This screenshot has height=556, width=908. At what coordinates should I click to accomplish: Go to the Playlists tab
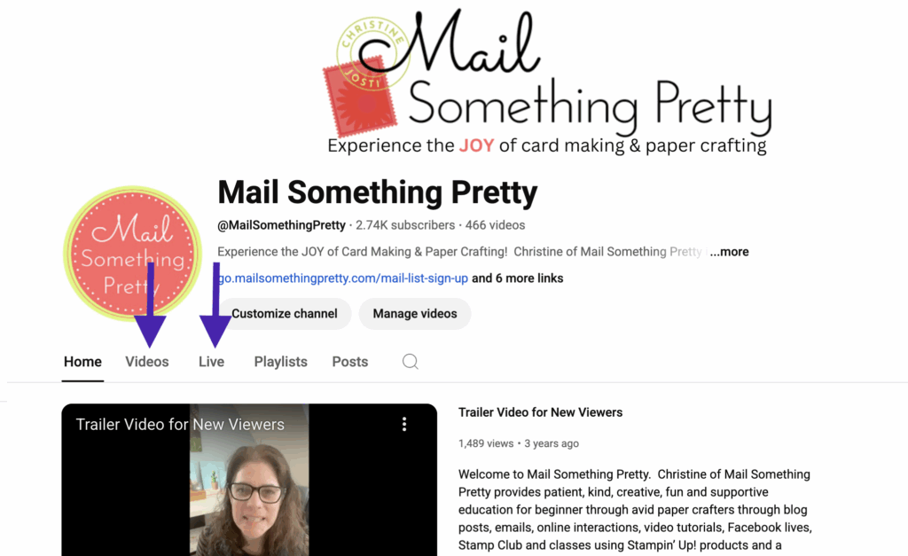tap(281, 362)
